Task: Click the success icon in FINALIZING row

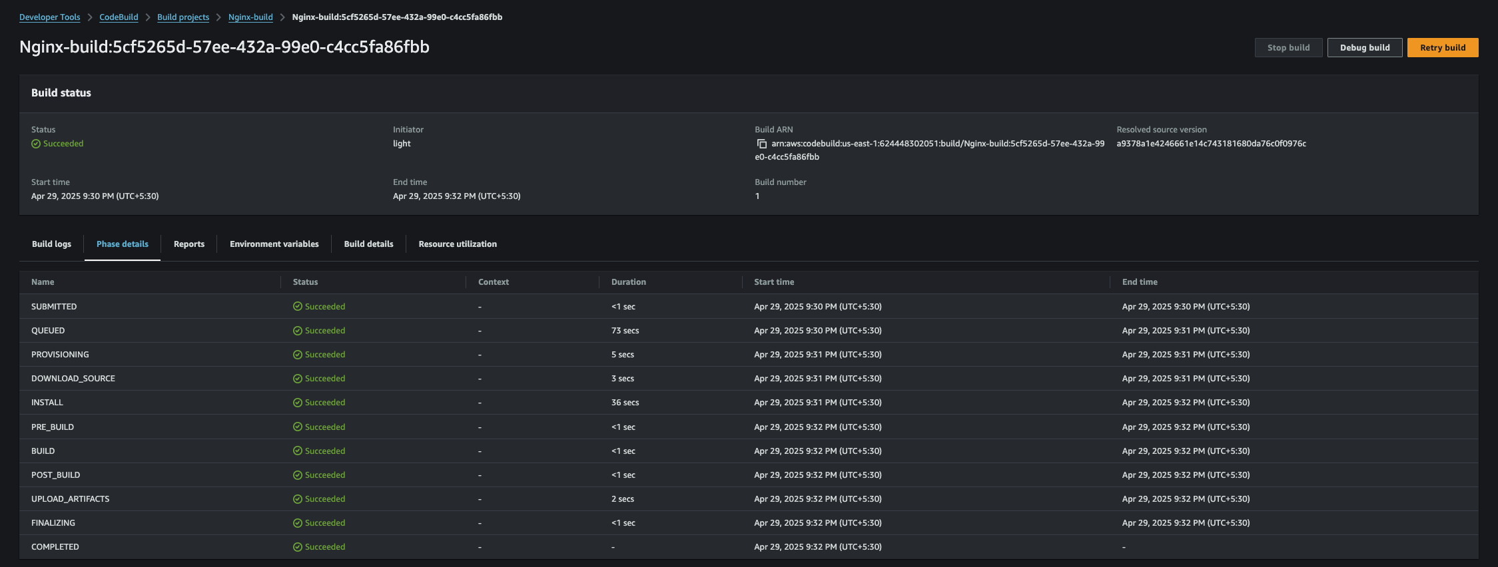Action: point(298,523)
